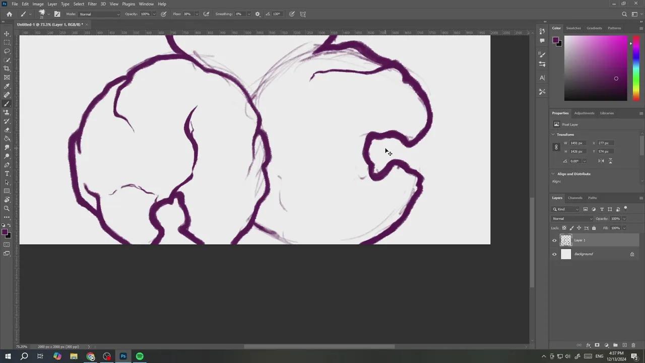Toggle pressure for opacity icon
645x363 pixels.
164,14
